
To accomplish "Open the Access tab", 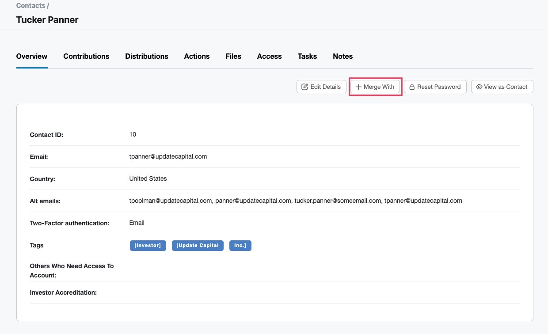I will pos(270,56).
